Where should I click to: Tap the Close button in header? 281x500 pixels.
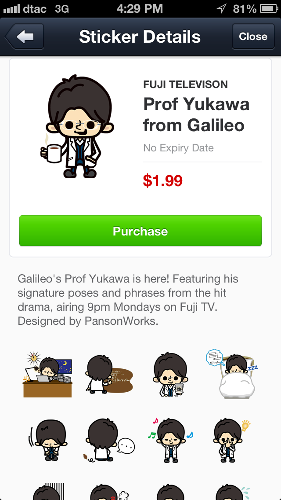(253, 37)
